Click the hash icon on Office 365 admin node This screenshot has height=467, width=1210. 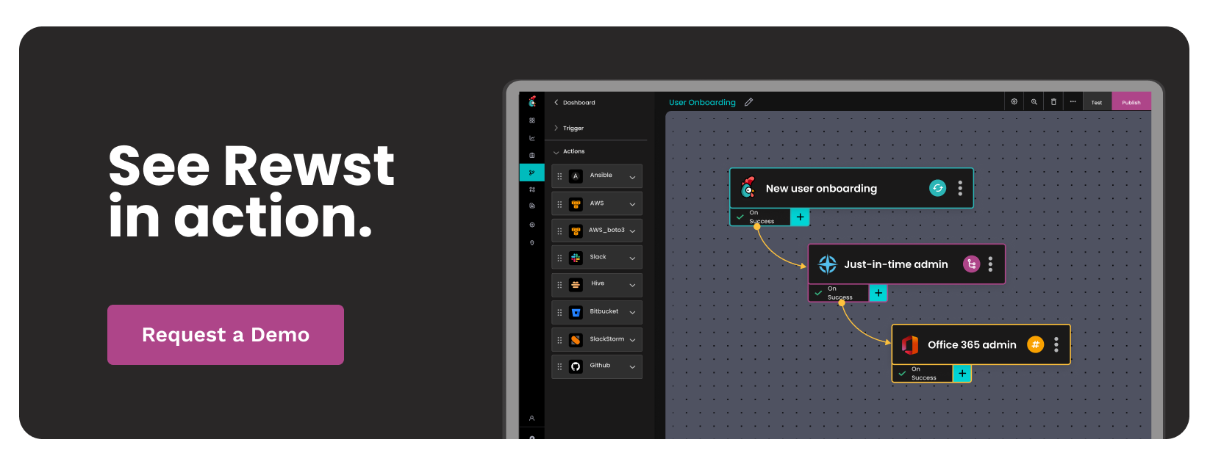tap(1035, 344)
